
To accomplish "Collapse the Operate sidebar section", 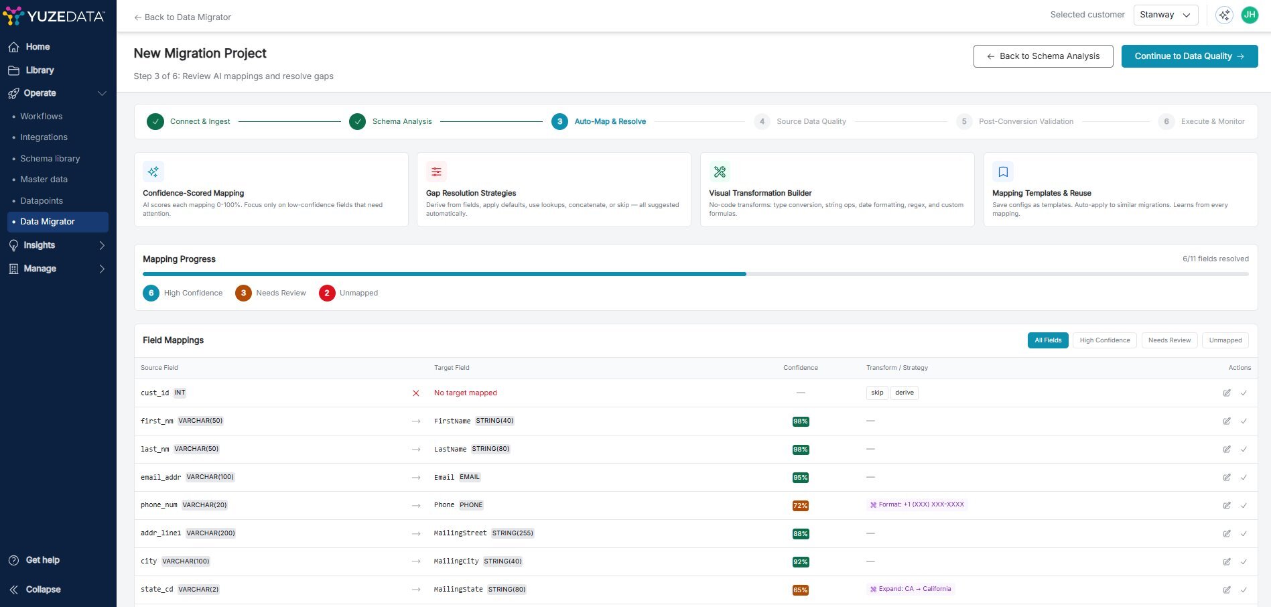I will 102,93.
